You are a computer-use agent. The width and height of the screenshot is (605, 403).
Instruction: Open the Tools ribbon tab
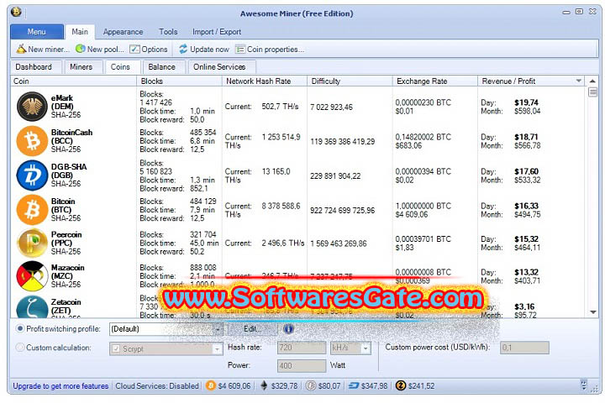point(168,32)
